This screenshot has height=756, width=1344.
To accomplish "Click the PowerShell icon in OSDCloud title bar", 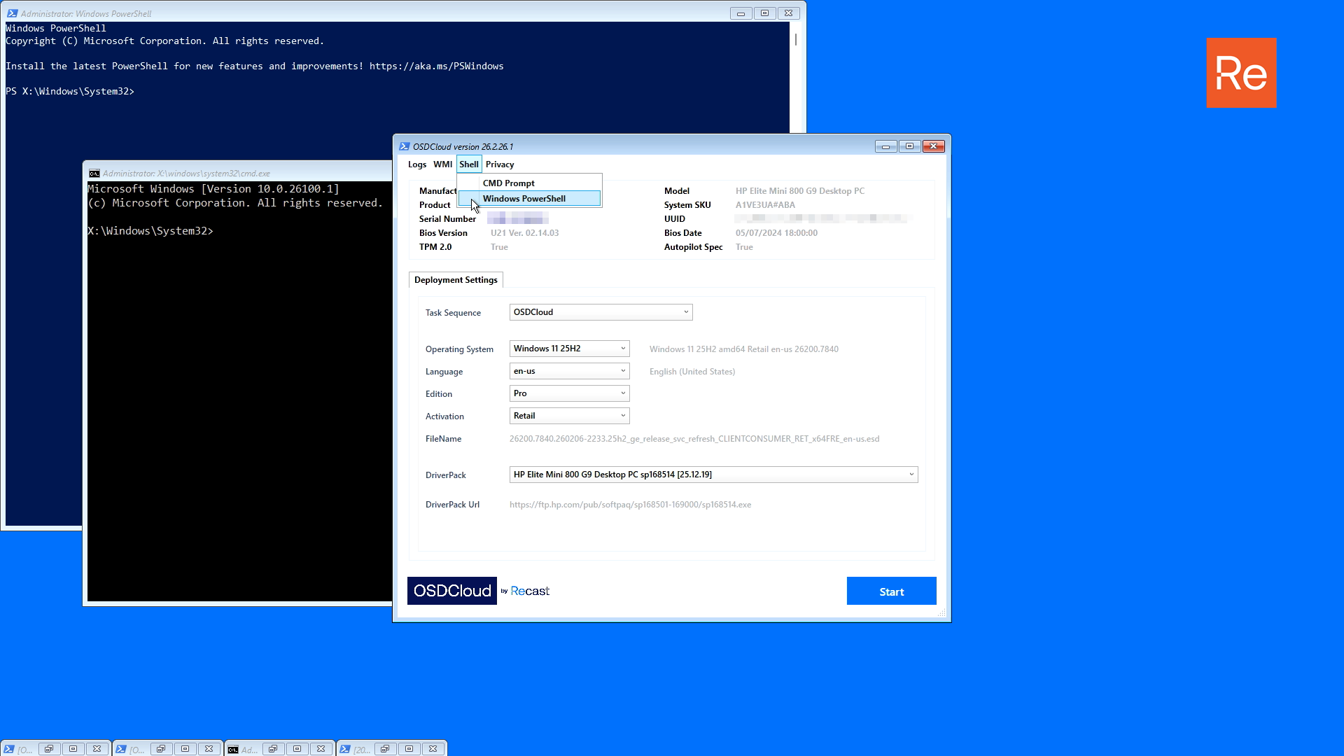I will coord(405,146).
